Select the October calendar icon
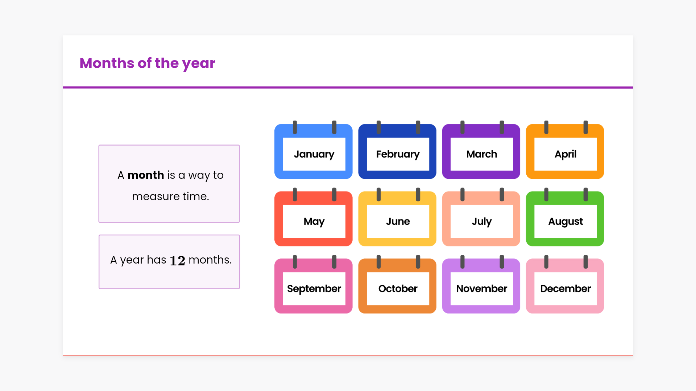The width and height of the screenshot is (696, 391). [x=397, y=286]
